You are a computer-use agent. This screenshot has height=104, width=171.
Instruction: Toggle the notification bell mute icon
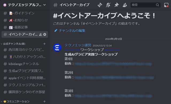coord(108,5)
